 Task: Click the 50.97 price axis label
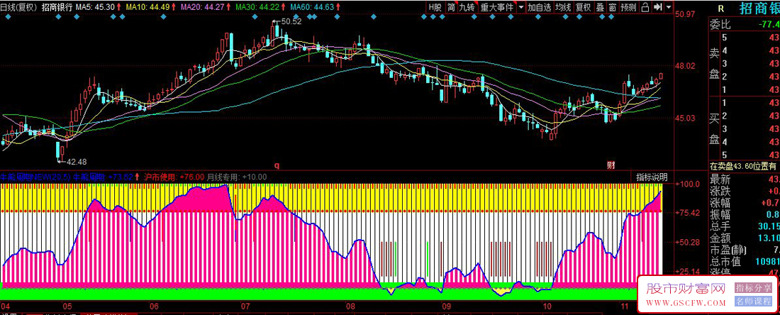[684, 15]
